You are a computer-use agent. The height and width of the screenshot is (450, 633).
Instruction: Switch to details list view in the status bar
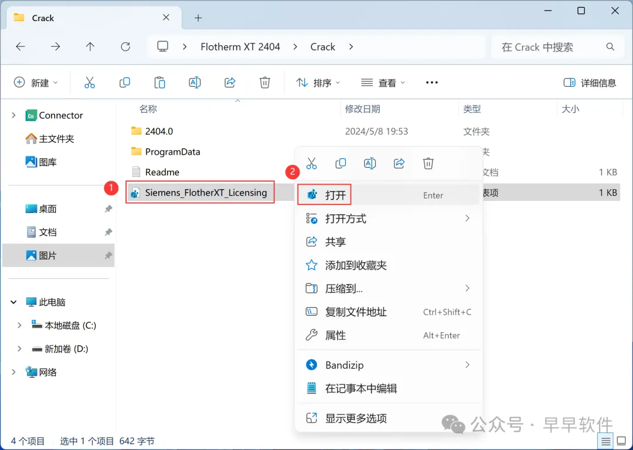605,441
